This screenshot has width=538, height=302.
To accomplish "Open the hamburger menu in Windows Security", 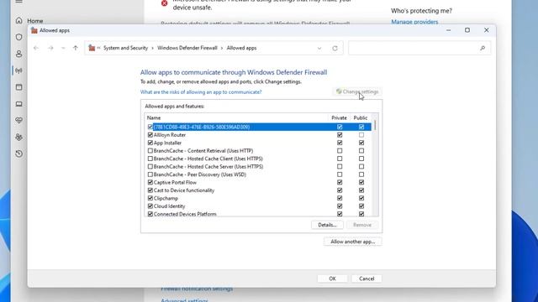I will (x=18, y=2).
